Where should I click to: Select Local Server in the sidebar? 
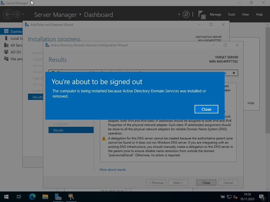tap(11, 38)
